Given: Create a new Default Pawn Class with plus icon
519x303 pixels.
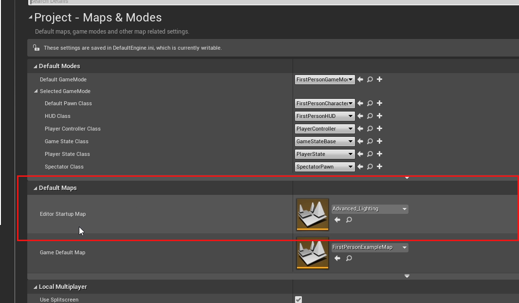Looking at the screenshot, I should pos(379,103).
